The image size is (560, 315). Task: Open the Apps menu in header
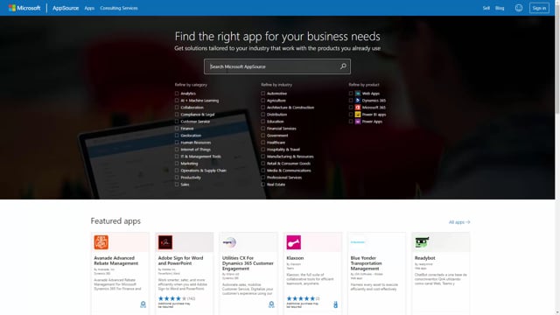[89, 8]
